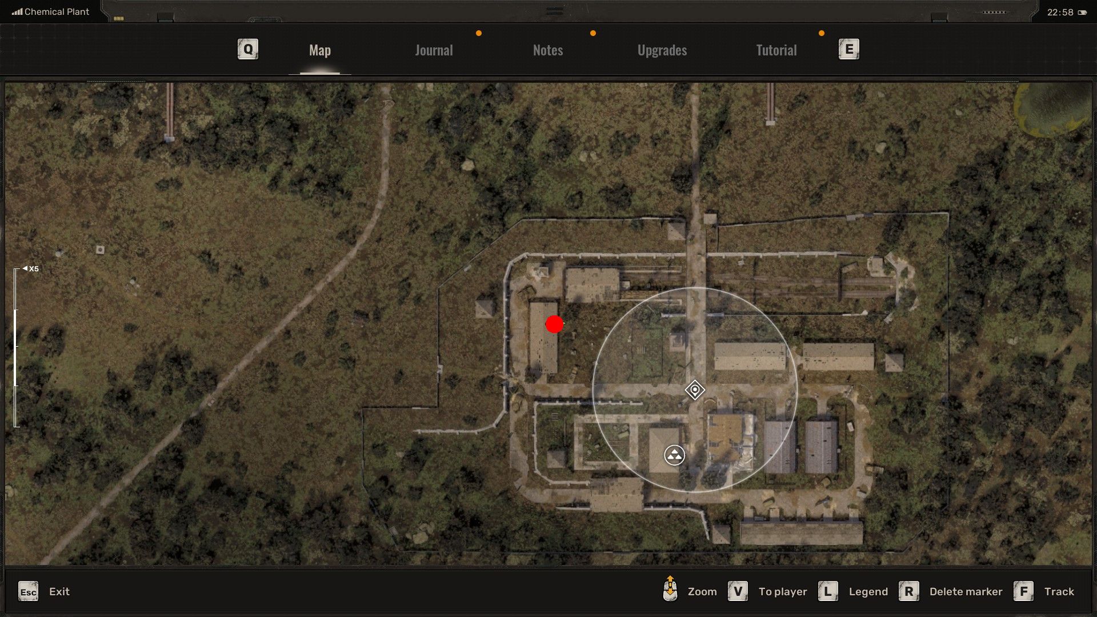Click the diamond player position icon
Image resolution: width=1097 pixels, height=617 pixels.
[x=695, y=390]
